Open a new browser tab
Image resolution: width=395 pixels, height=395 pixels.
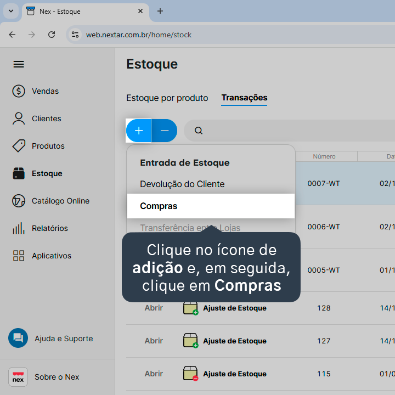[160, 11]
